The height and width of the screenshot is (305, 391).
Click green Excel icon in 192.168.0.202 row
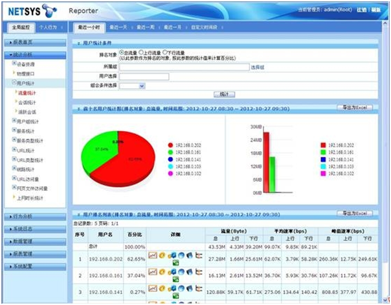pos(175,263)
